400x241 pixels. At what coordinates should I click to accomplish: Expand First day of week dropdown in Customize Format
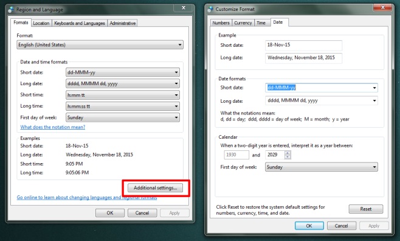pos(322,167)
